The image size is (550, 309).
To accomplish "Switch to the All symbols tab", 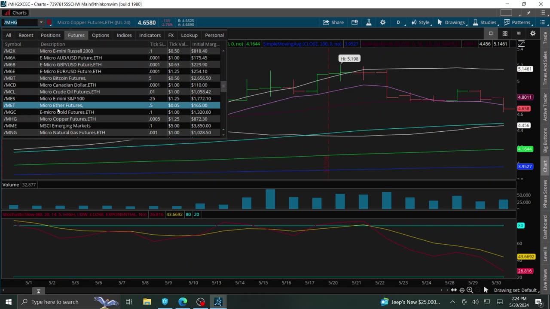I will click(9, 35).
